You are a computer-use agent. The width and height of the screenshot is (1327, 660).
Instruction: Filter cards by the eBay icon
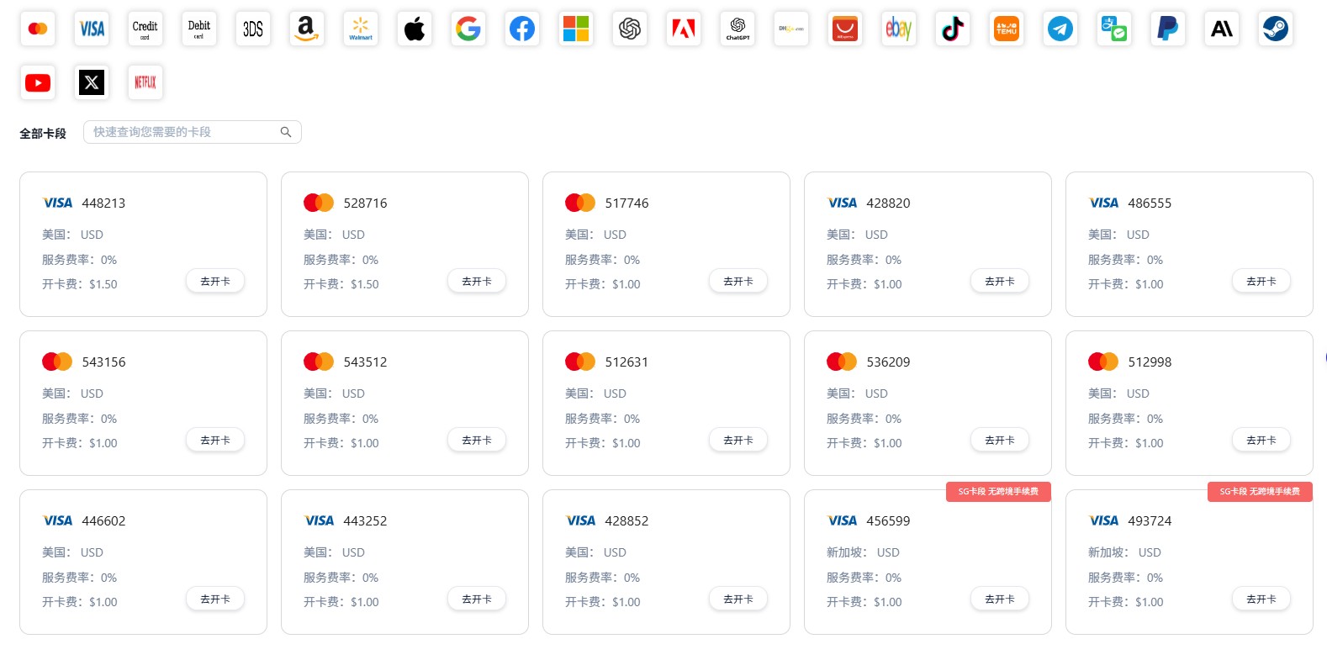899,29
